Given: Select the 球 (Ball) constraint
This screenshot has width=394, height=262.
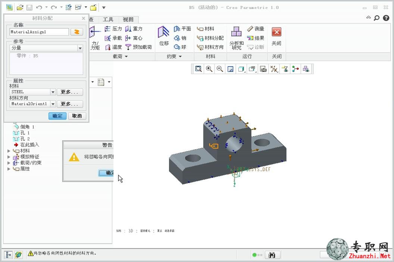Looking at the screenshot, I should (x=180, y=47).
